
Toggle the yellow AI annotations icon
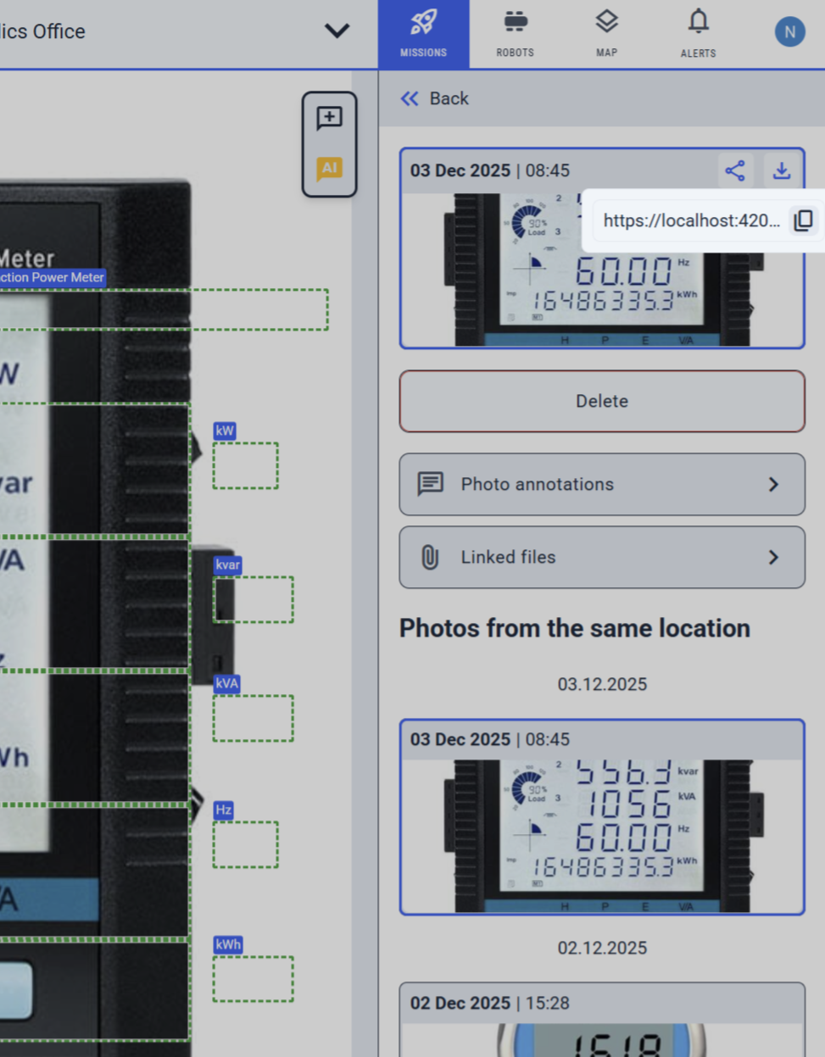329,168
